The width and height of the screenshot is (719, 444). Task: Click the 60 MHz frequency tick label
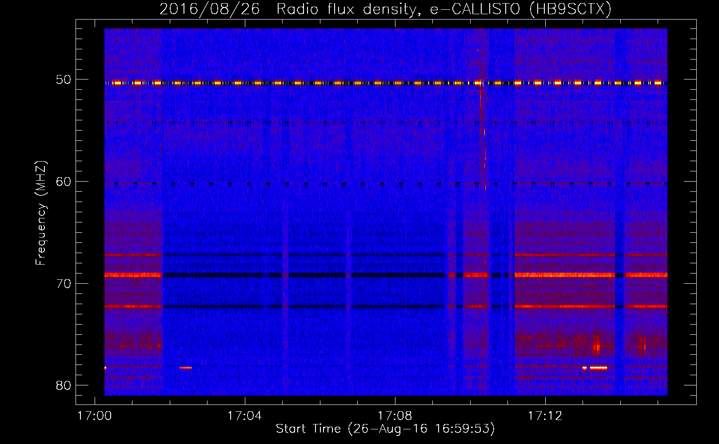[x=64, y=182]
